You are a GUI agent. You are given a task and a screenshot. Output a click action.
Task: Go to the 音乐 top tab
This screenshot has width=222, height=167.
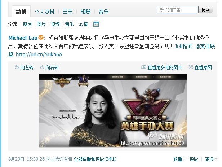coord(103,12)
